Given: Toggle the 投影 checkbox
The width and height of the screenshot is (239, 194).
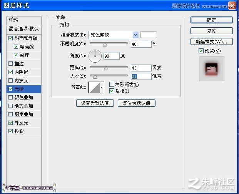Looking at the screenshot, I should click(10, 131).
